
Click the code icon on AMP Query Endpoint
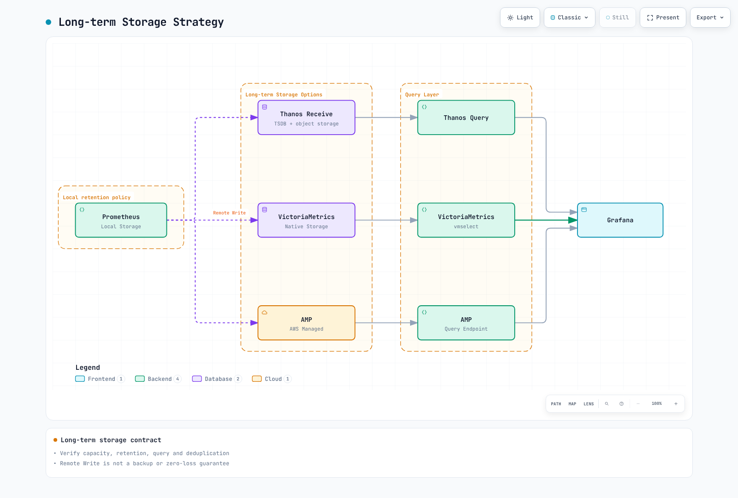[x=424, y=313]
